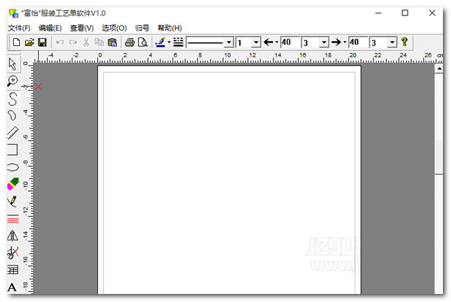Expand the line width dropdown showing 1
451x302 pixels.
[256, 43]
